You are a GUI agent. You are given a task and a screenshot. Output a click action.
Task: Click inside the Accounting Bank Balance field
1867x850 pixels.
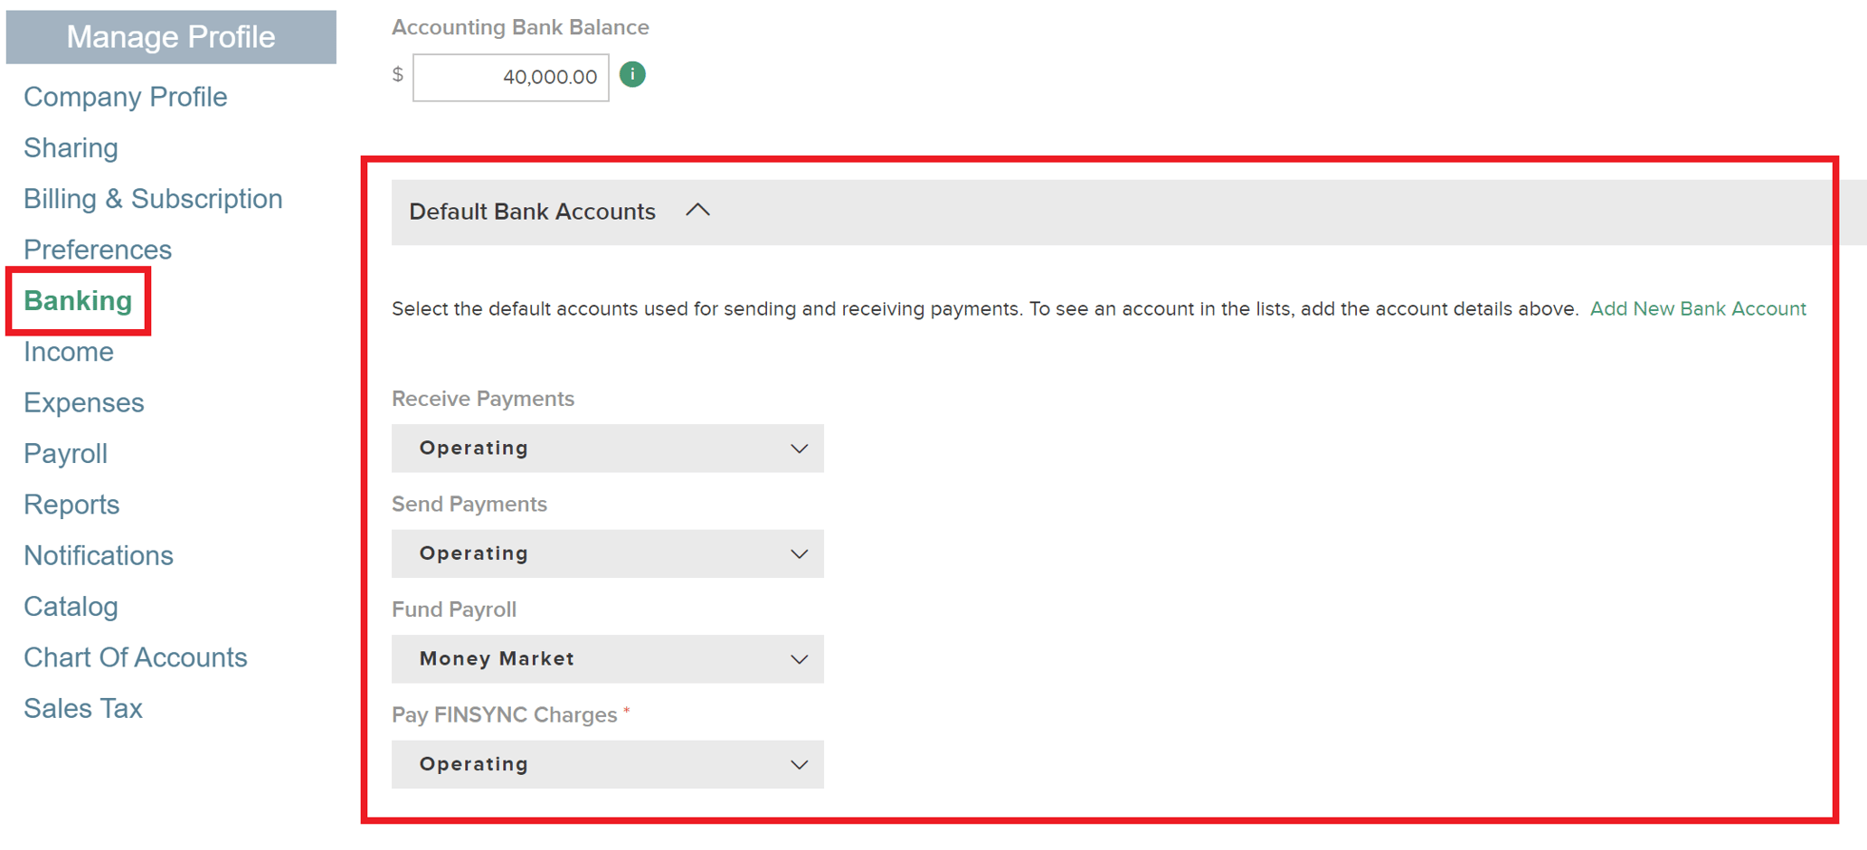[x=509, y=77]
